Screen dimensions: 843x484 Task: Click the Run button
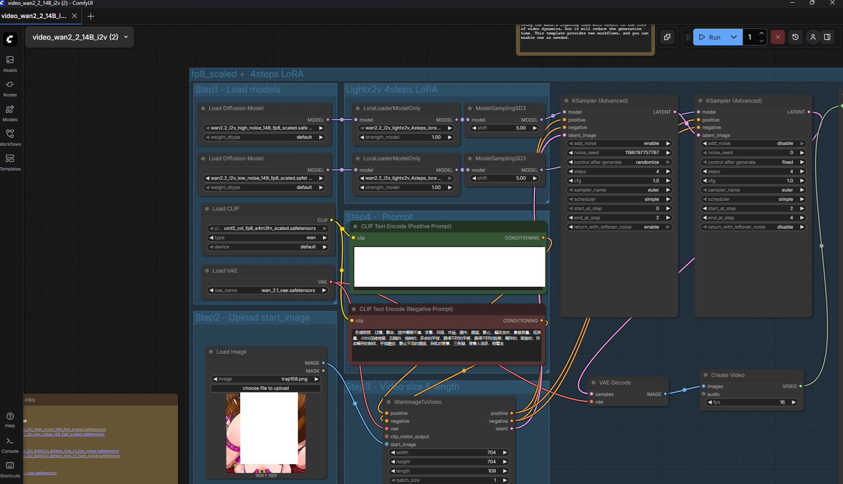pyautogui.click(x=710, y=37)
